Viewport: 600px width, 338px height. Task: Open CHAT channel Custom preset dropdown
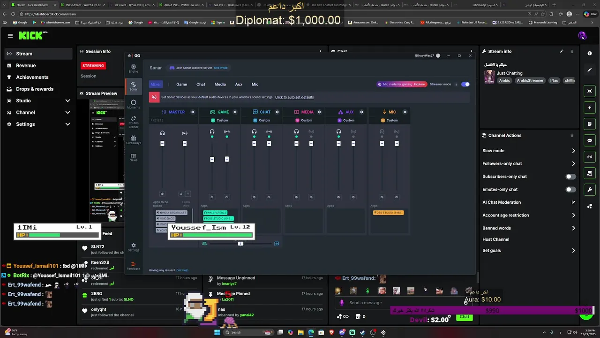click(x=262, y=120)
